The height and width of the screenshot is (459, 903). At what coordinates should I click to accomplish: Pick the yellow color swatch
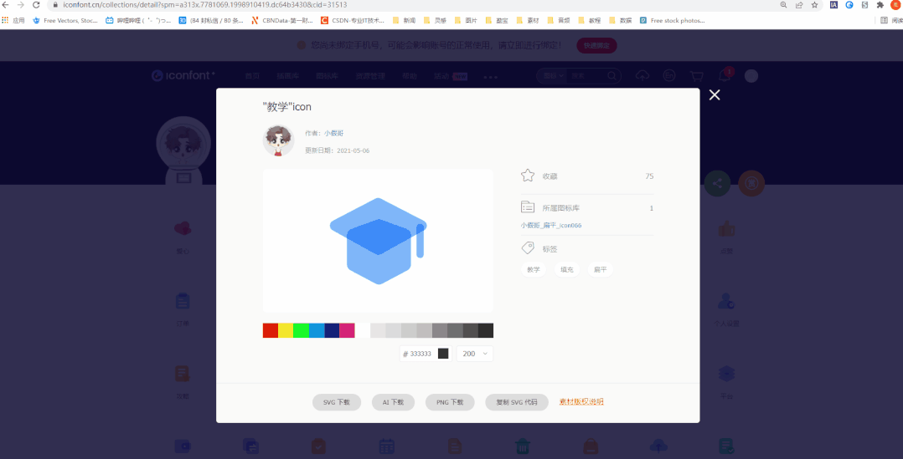(x=286, y=331)
